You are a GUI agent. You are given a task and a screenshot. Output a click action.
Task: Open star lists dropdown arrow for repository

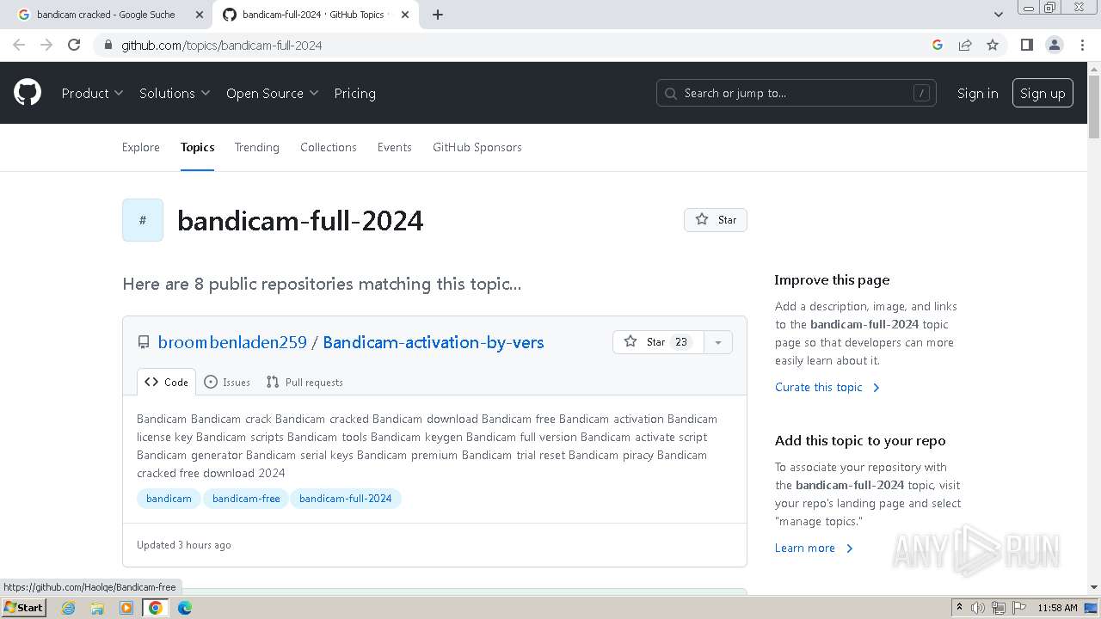coord(718,342)
